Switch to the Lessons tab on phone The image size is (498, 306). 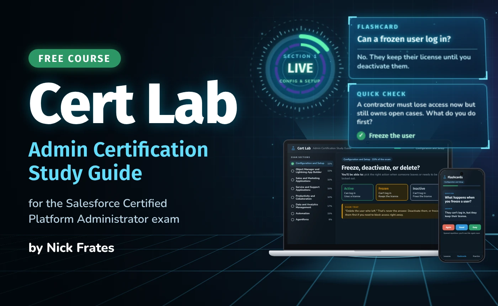pos(447,256)
